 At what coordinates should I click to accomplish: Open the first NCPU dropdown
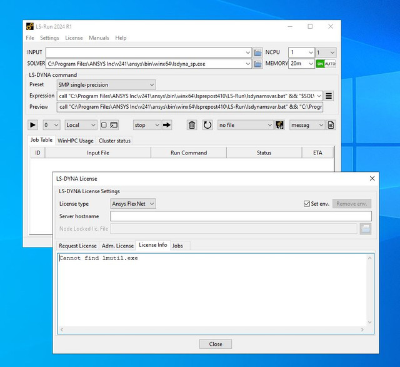click(x=311, y=53)
